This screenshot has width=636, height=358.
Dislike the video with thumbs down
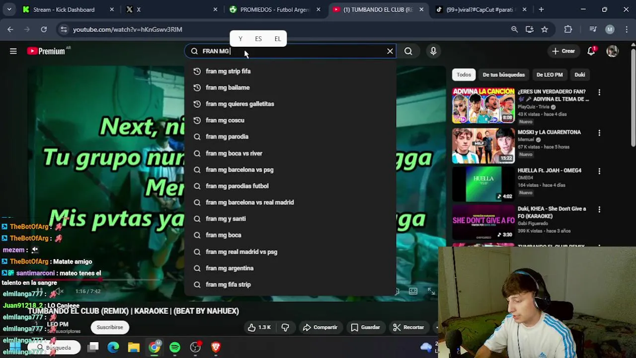pos(285,327)
